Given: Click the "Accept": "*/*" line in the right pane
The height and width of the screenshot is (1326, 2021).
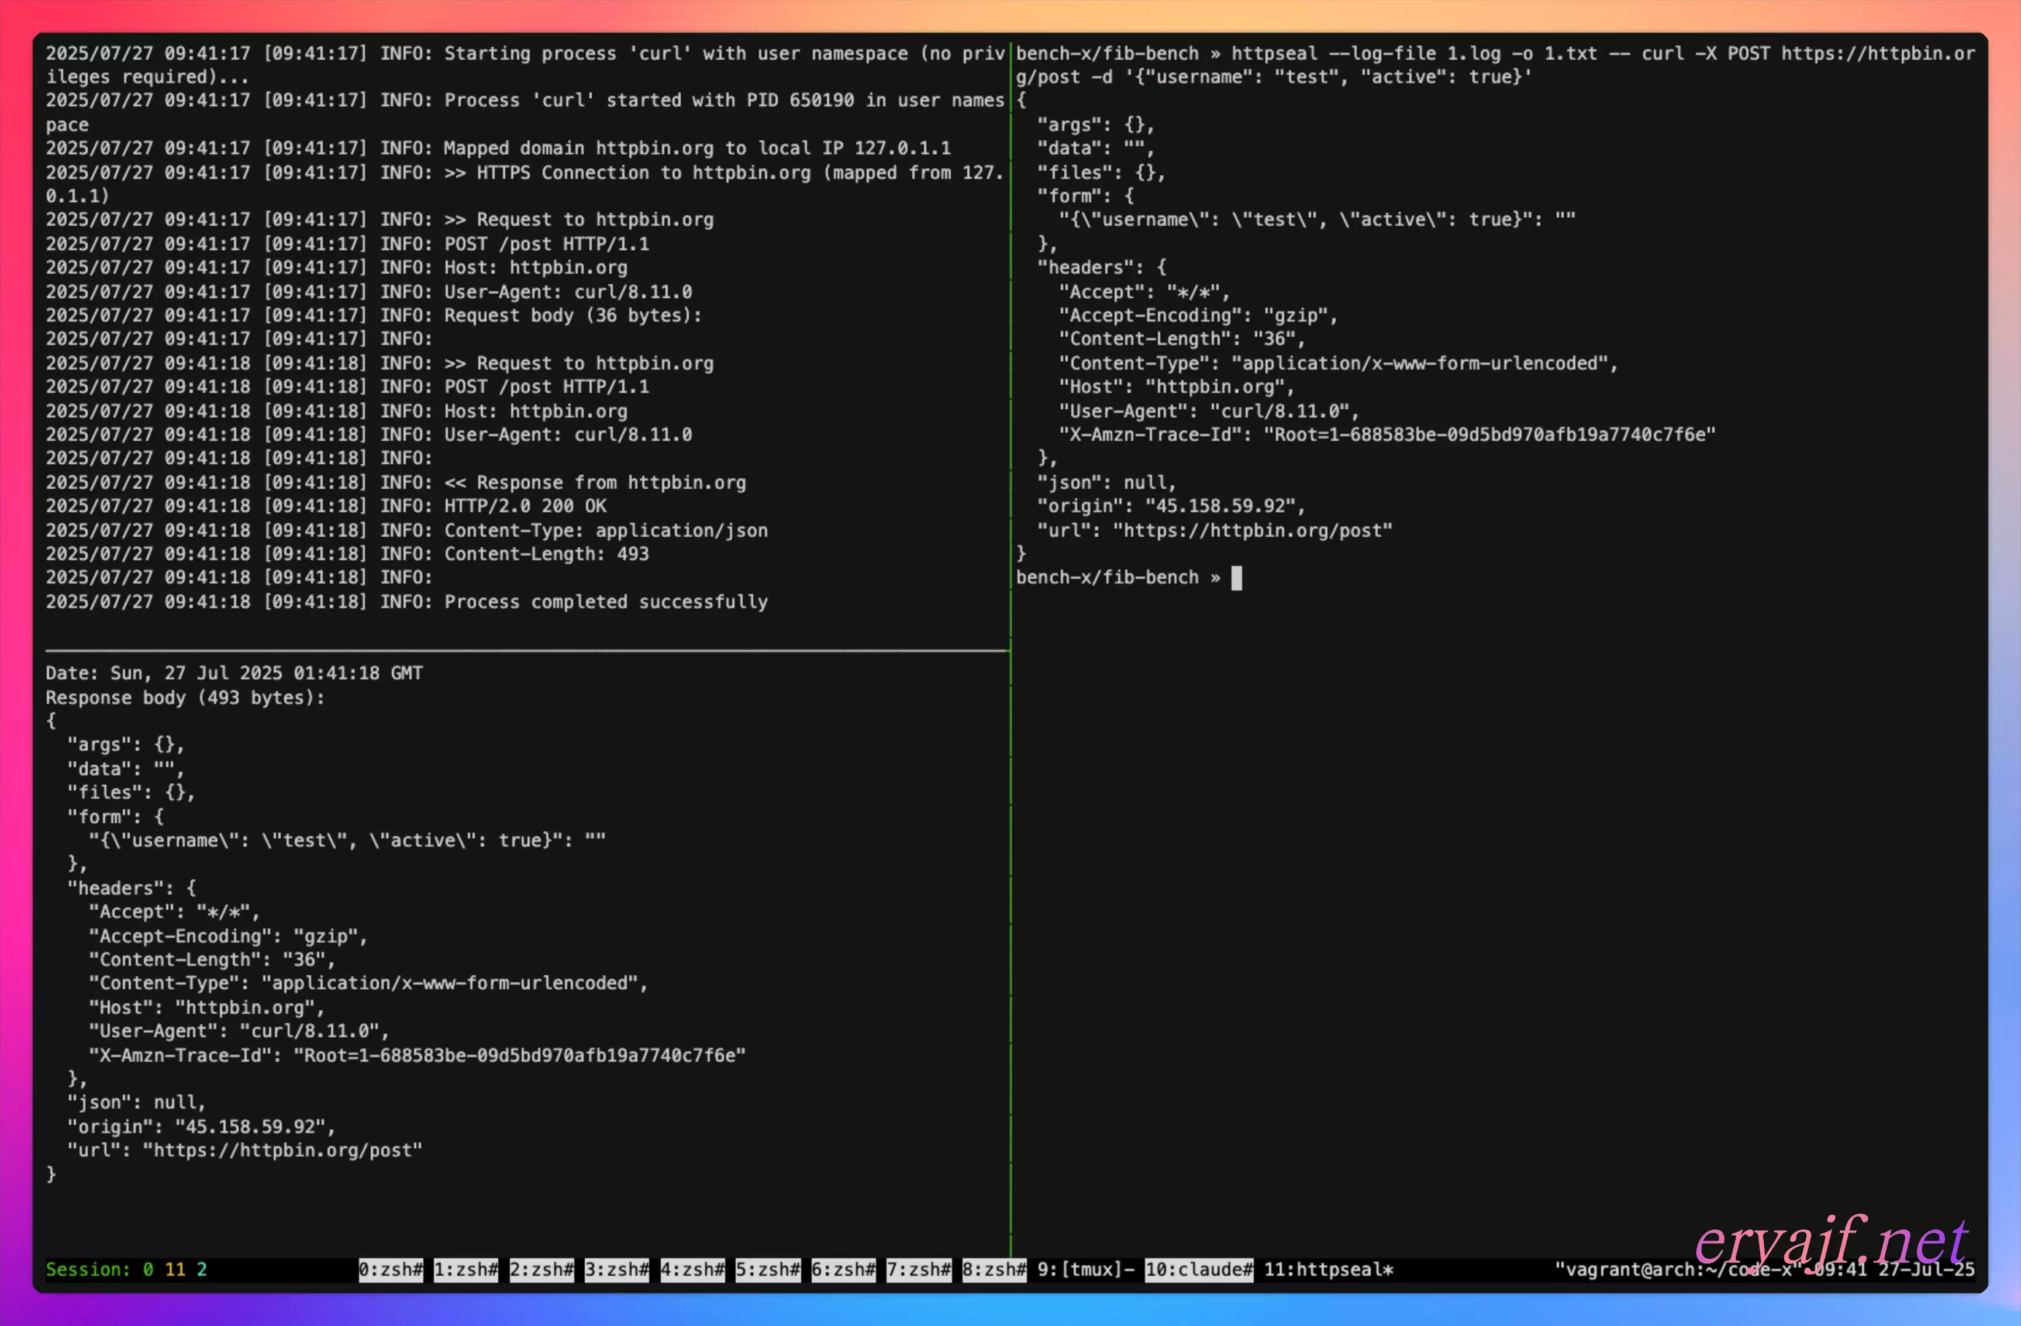Looking at the screenshot, I should [1144, 292].
